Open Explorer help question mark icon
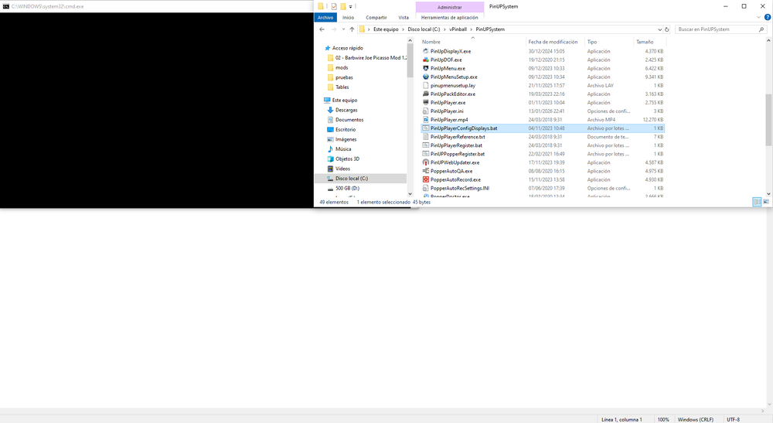The height and width of the screenshot is (423, 773). (767, 17)
